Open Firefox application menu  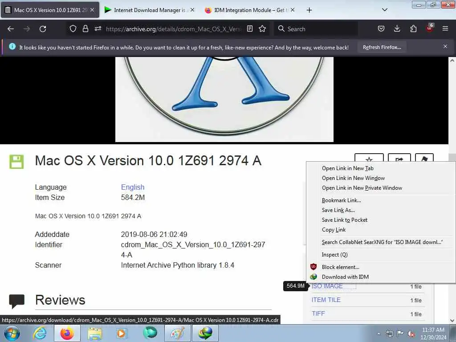[445, 28]
